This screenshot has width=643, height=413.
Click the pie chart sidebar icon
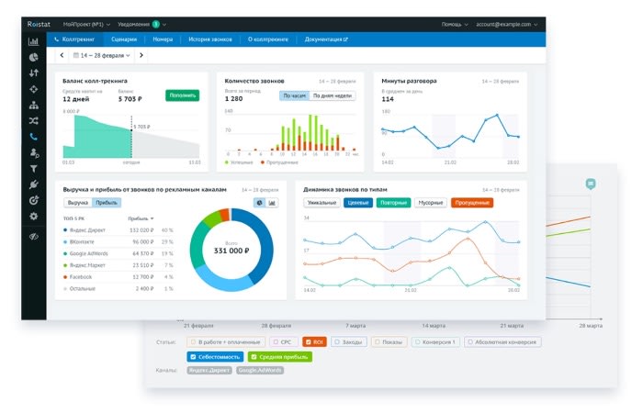[x=34, y=56]
